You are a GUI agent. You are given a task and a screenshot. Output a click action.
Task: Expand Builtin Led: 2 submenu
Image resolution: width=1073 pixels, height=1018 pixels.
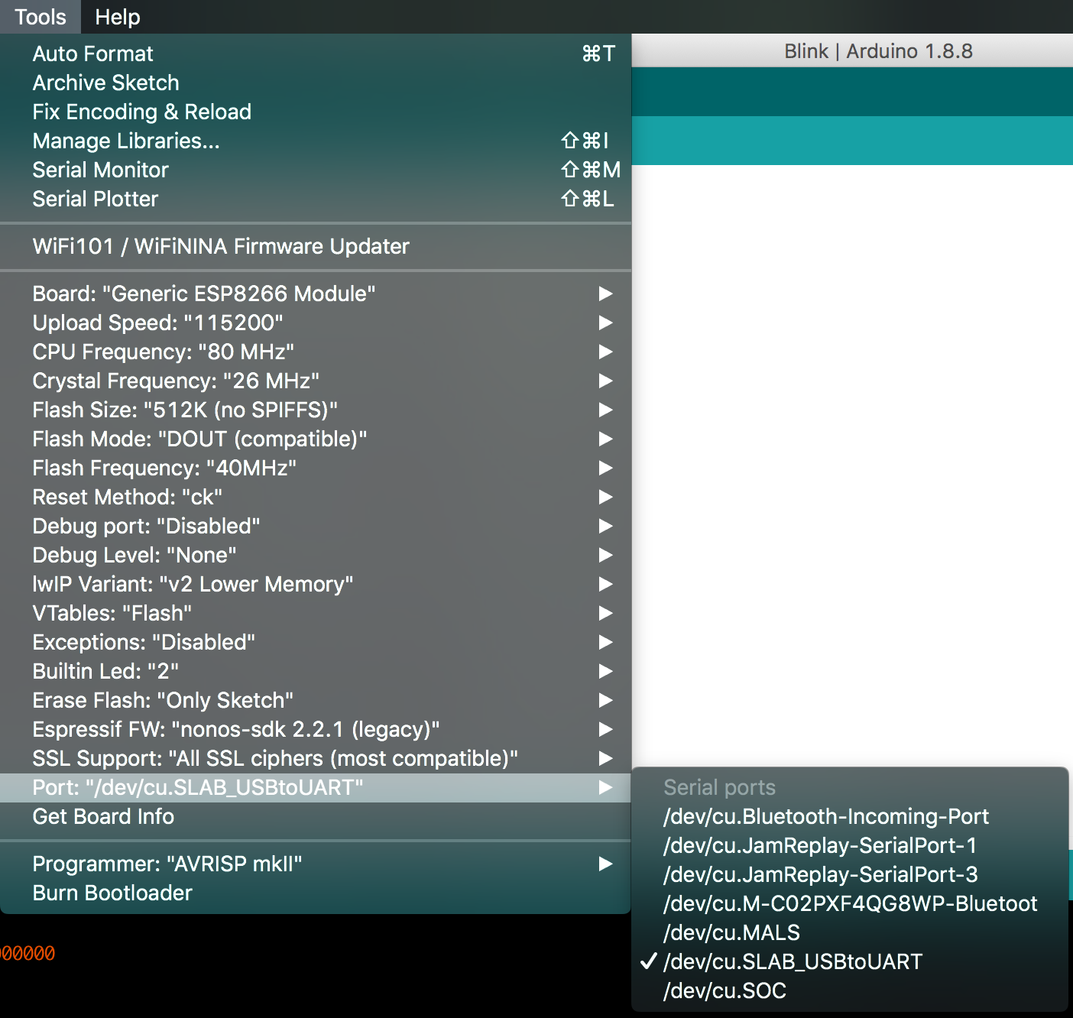[x=316, y=671]
